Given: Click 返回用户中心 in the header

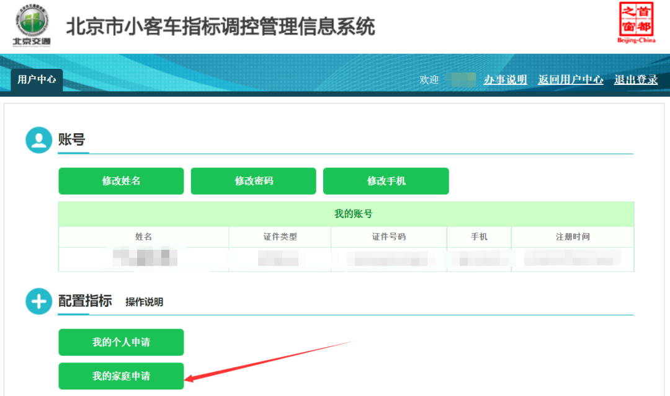Looking at the screenshot, I should (570, 80).
